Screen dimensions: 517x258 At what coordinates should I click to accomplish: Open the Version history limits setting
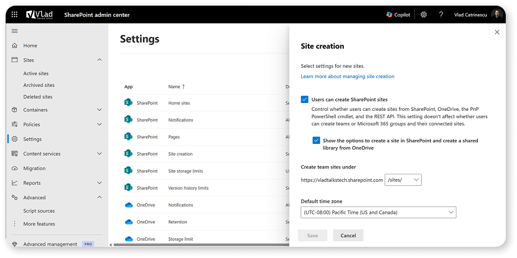click(188, 188)
